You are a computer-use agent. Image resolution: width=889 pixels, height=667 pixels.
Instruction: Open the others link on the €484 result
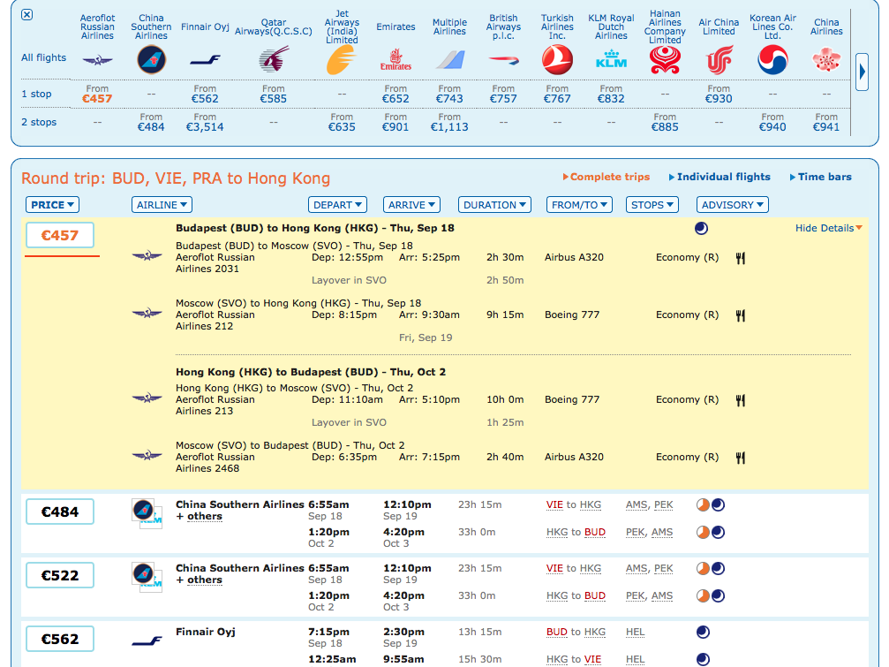click(204, 517)
